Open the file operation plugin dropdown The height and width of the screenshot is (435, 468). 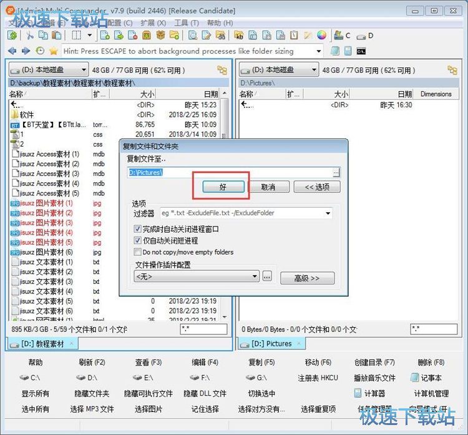click(197, 276)
